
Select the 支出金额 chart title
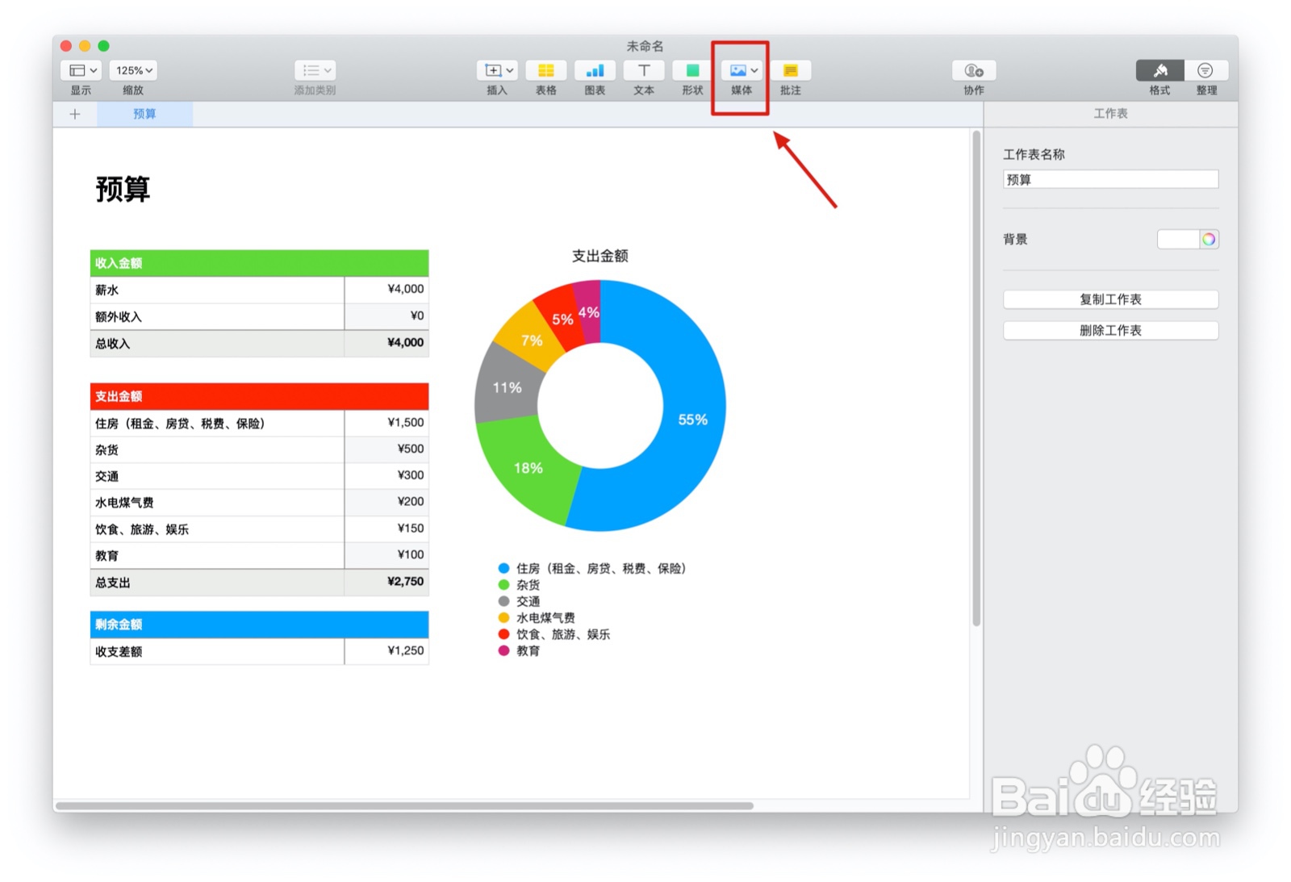tap(600, 256)
